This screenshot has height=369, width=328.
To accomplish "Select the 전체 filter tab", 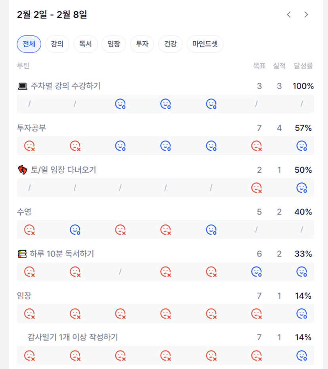I will click(29, 44).
